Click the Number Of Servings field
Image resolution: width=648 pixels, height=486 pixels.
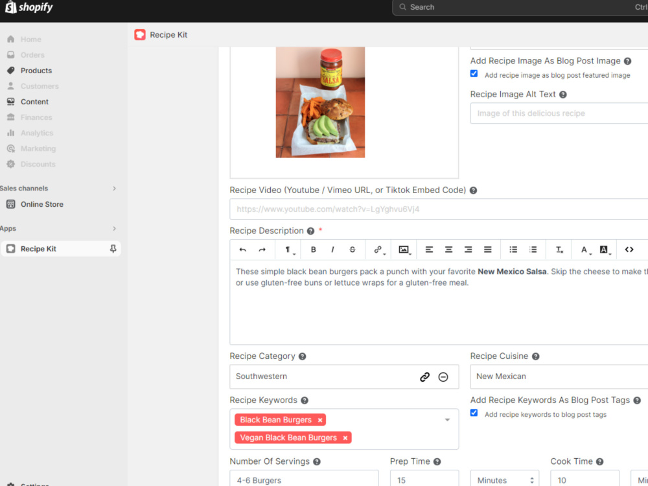tap(304, 479)
